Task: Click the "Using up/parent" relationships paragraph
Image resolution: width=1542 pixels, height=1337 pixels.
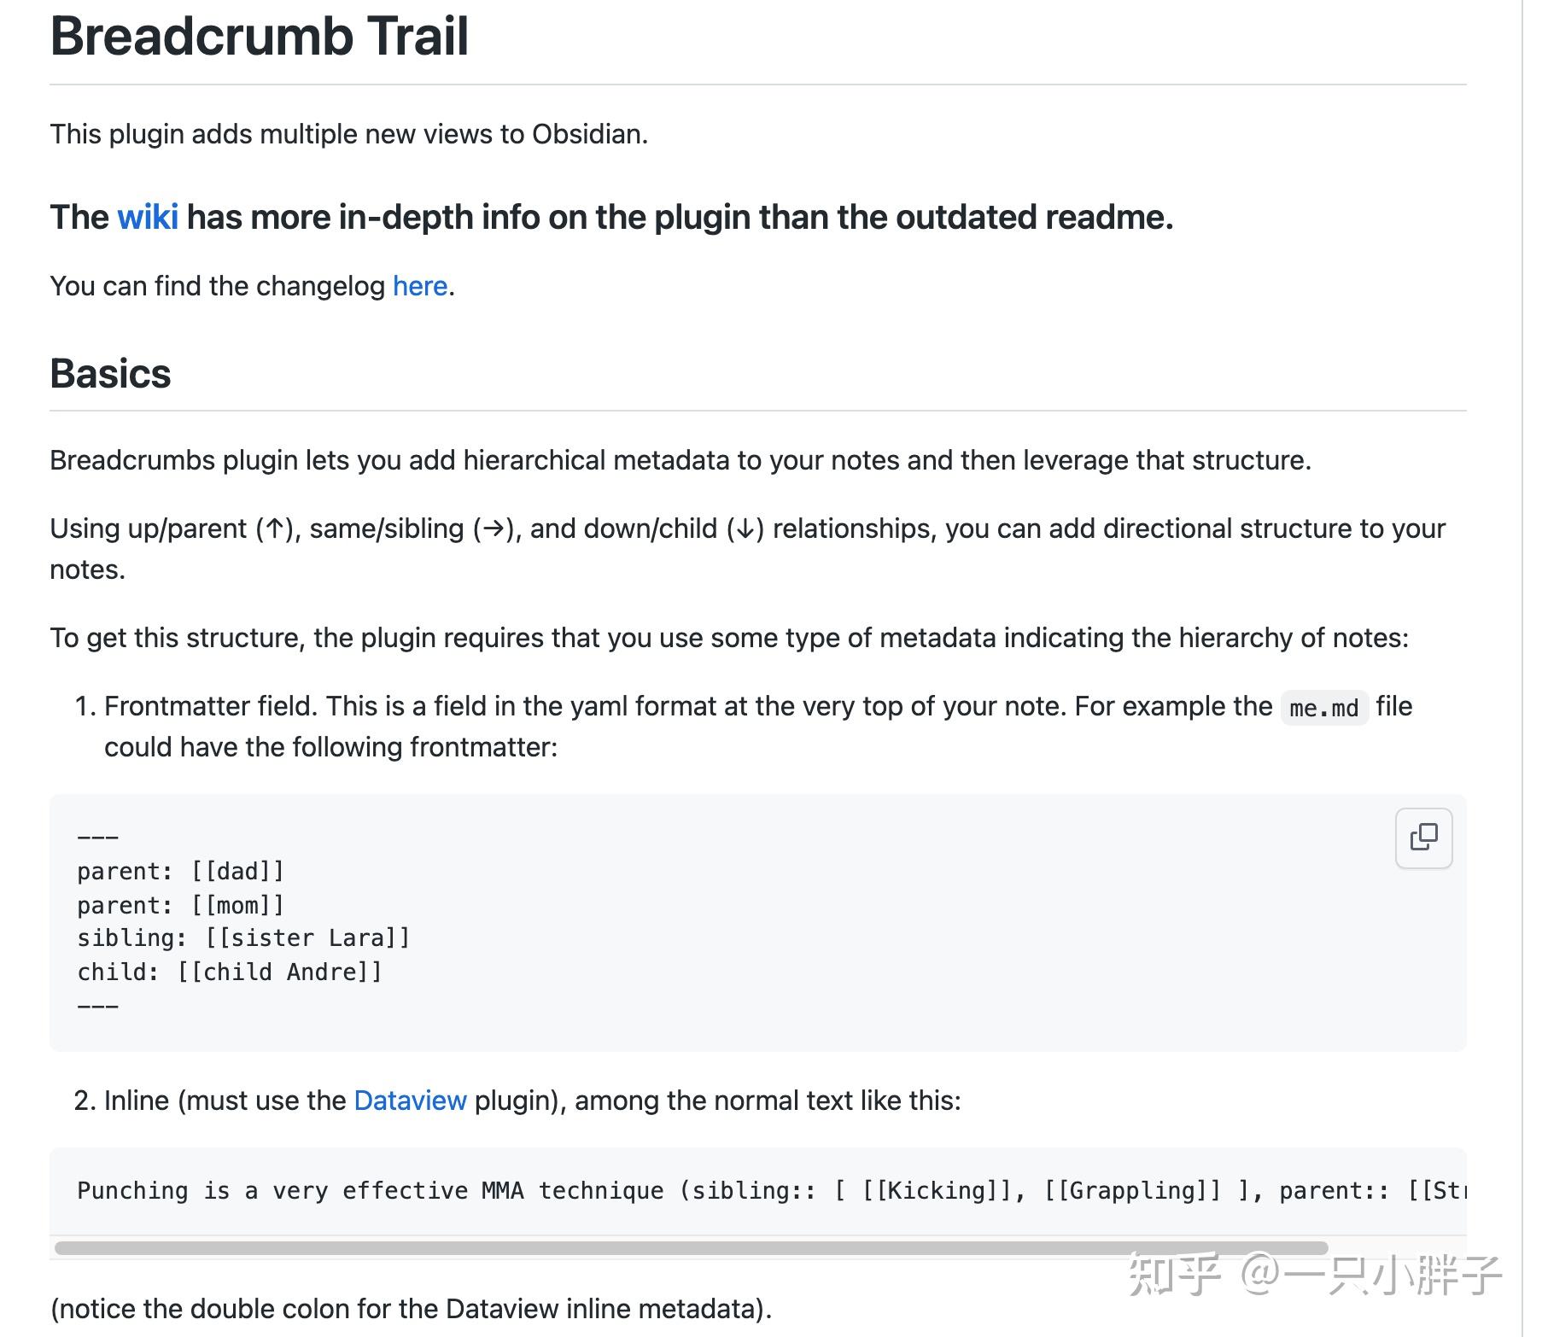Action: click(x=747, y=529)
